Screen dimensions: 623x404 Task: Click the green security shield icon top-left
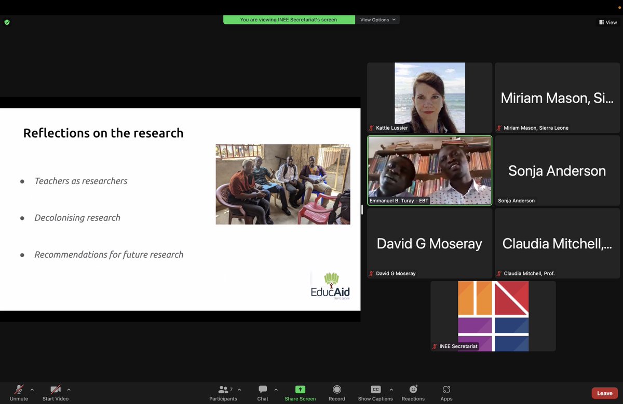pyautogui.click(x=7, y=22)
